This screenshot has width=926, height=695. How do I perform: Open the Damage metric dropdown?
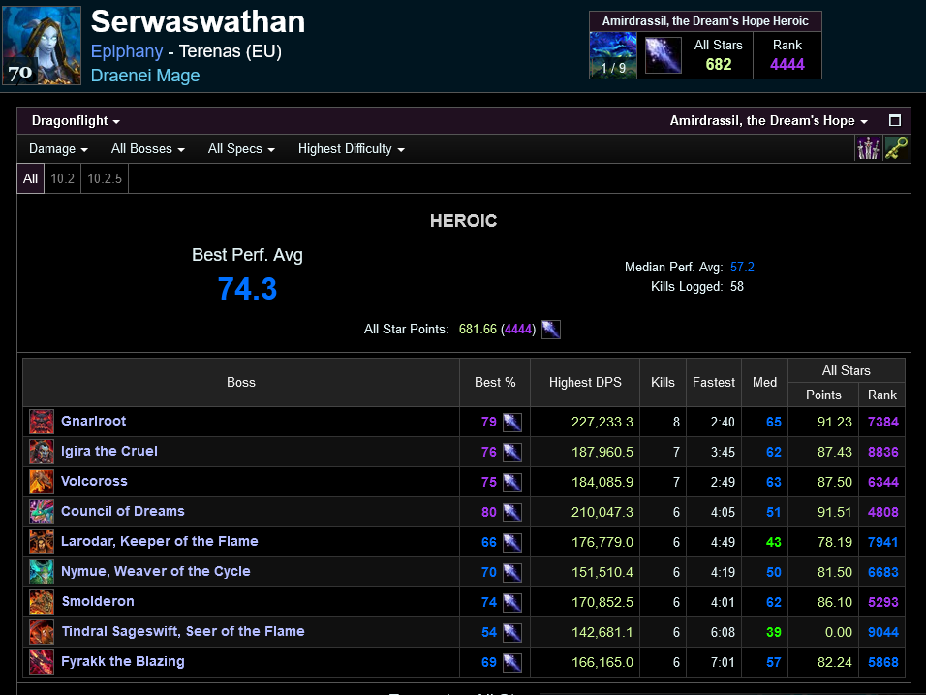(x=58, y=149)
